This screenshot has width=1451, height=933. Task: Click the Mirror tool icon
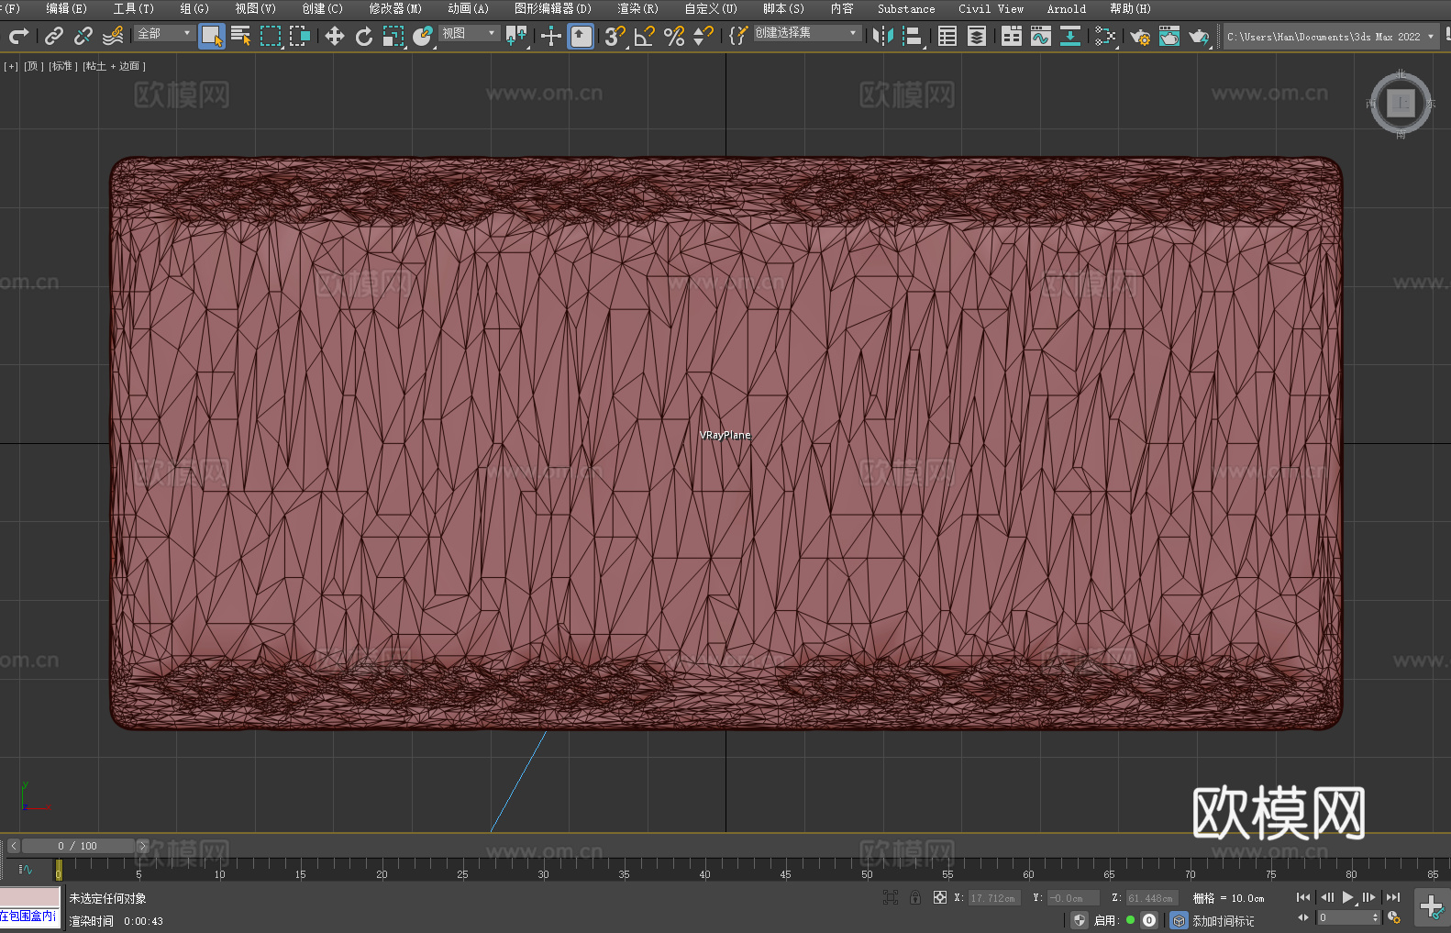883,36
